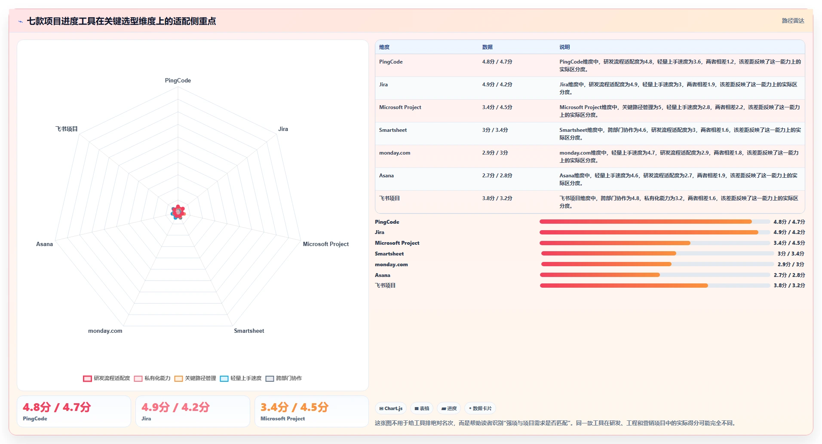The width and height of the screenshot is (822, 444).
Task: Click the 数据卡片 tag chip
Action: click(480, 408)
